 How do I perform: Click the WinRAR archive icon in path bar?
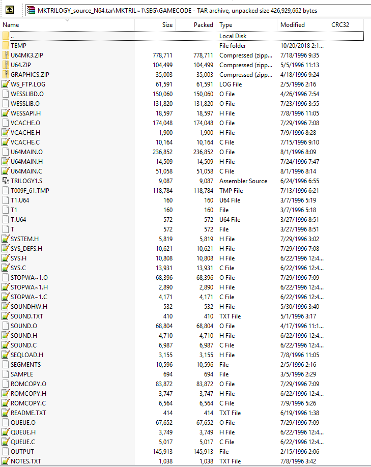31,10
